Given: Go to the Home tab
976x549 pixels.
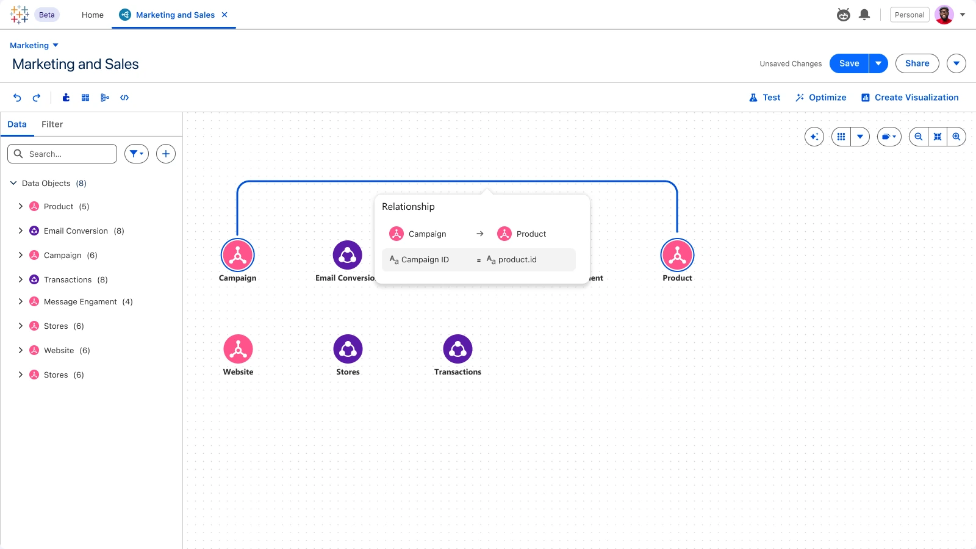Looking at the screenshot, I should [x=93, y=15].
